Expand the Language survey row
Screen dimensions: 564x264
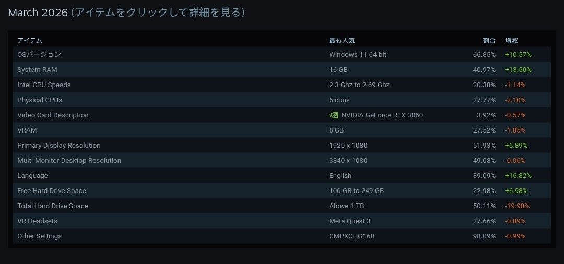click(32, 176)
